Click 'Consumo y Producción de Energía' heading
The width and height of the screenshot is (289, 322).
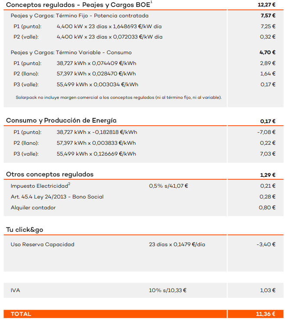click(x=61, y=120)
